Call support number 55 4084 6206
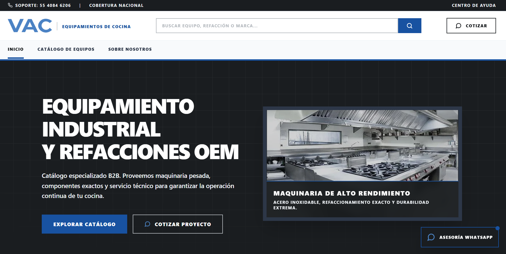Screen dimensions: 506x254 tap(43, 6)
